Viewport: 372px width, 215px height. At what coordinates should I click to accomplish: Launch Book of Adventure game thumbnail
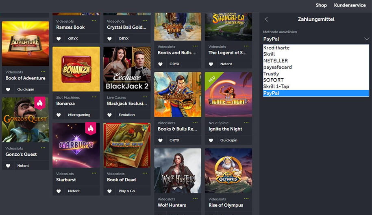click(x=25, y=43)
